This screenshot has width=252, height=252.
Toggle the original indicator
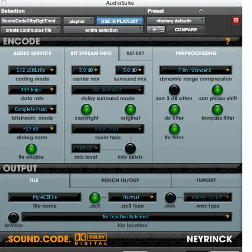point(130,110)
